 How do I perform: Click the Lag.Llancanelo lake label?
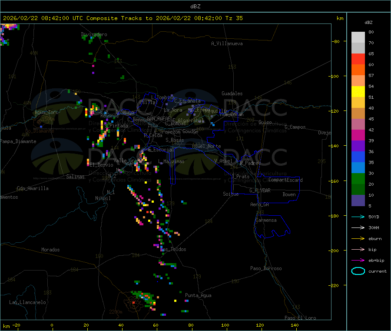27,302
